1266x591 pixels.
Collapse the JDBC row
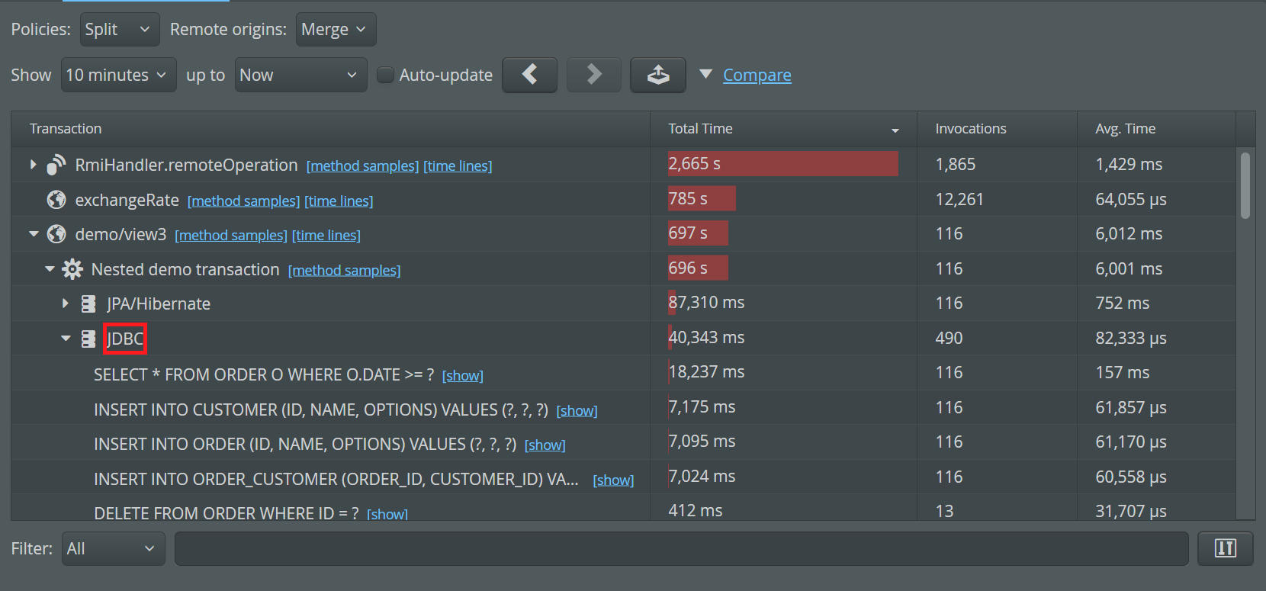66,339
